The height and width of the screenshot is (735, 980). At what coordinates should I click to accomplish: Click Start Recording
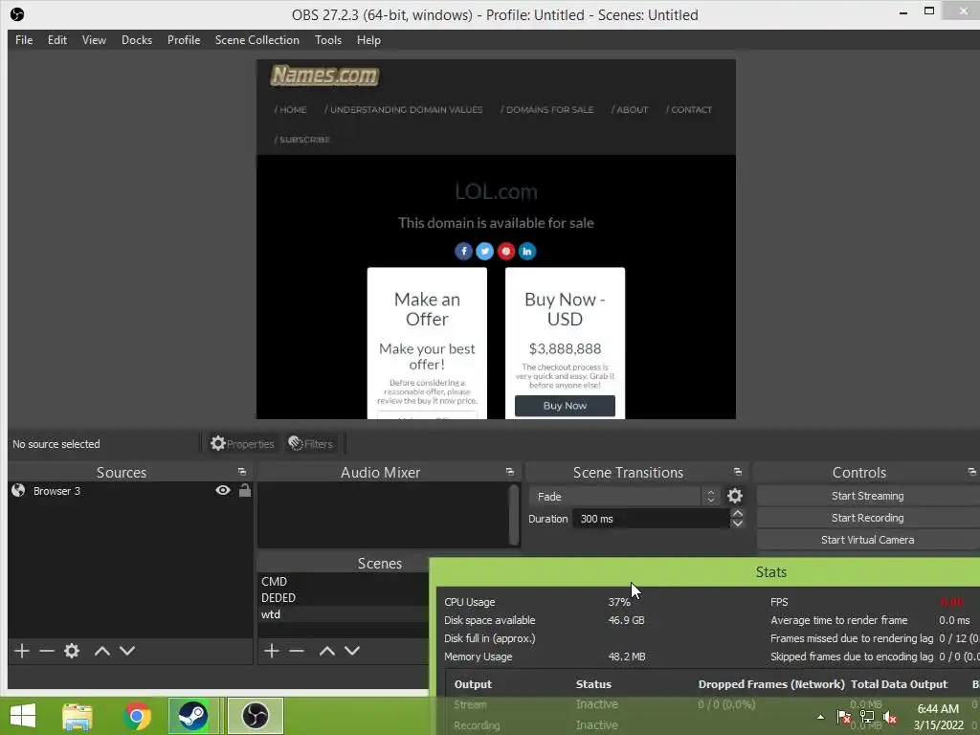[x=867, y=518]
